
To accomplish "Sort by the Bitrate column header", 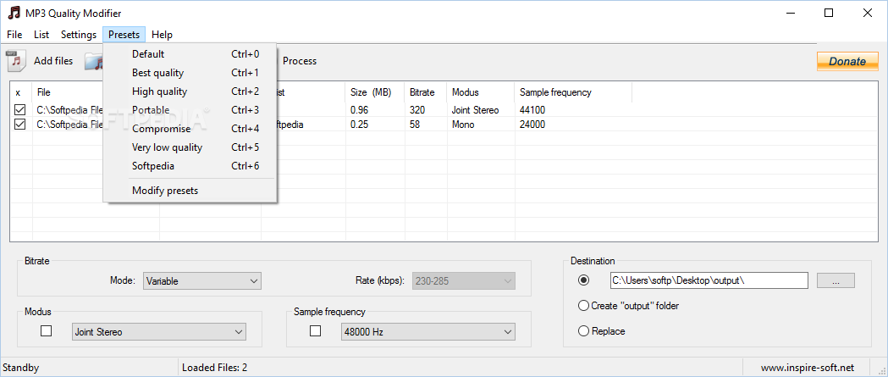I will click(426, 91).
